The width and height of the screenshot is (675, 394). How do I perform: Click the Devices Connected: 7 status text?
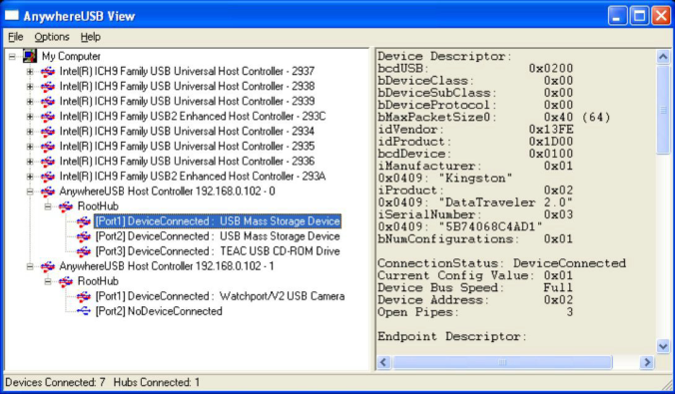(x=55, y=382)
